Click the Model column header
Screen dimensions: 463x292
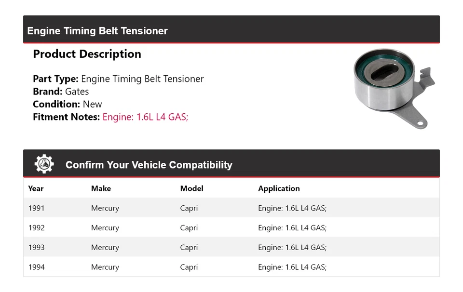(x=191, y=188)
